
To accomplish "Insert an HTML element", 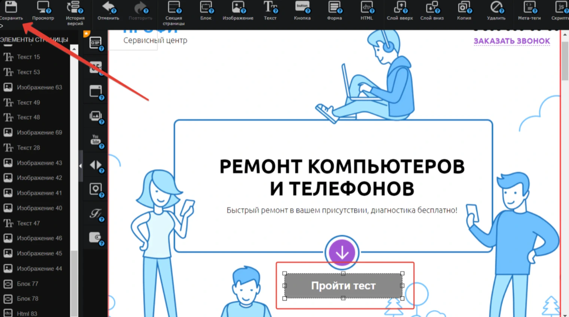I will [x=366, y=11].
